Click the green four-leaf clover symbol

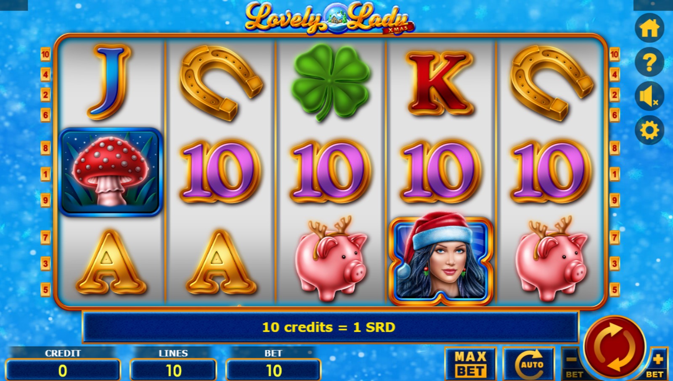pos(331,83)
